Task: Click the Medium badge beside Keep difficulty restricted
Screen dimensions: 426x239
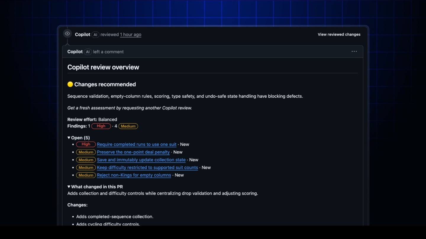Action: 86,167
